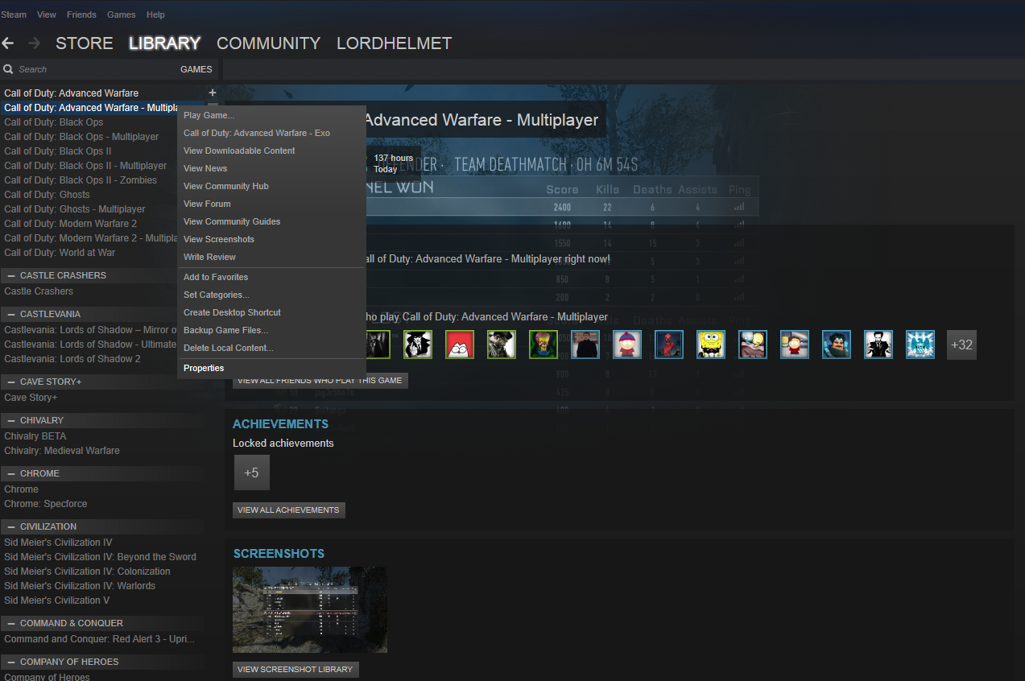Click VIEW ALL ACHIEVEMENTS button
1025x681 pixels.
pyautogui.click(x=289, y=510)
